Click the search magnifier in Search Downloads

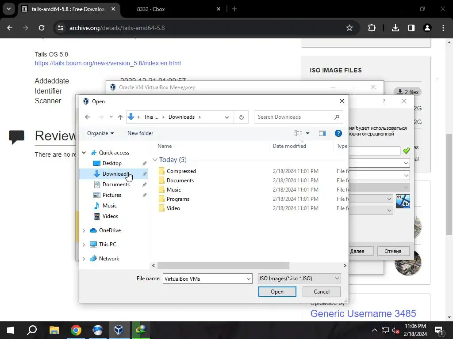coord(337,117)
